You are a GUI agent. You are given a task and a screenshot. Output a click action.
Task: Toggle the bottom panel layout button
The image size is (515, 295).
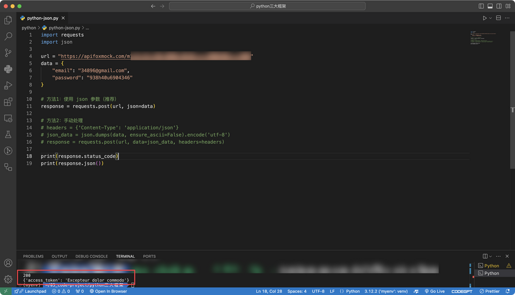click(490, 6)
